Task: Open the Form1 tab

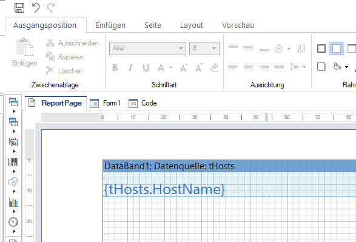Action: [105, 103]
